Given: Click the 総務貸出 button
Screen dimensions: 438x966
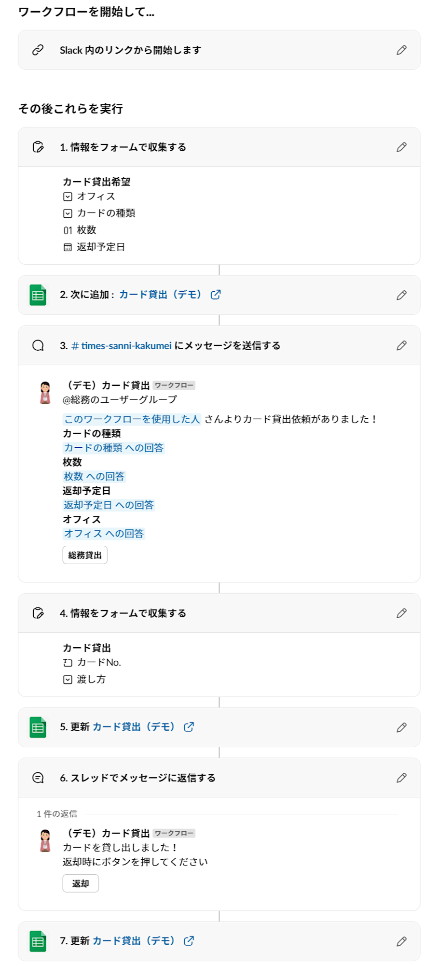Looking at the screenshot, I should (85, 555).
